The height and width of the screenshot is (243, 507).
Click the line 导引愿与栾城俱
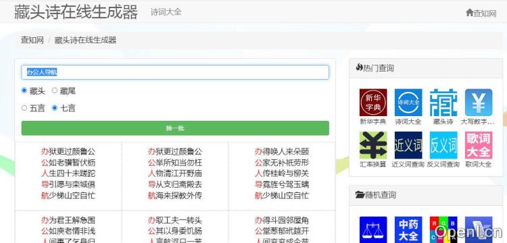click(x=68, y=184)
